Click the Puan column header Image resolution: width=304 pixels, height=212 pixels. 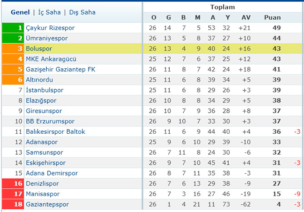272,17
